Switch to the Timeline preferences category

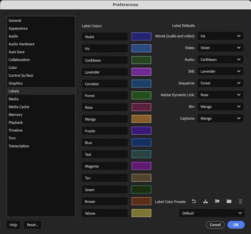point(15,130)
